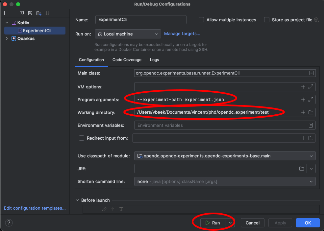Enable Redirect input from
The image size is (324, 231).
pos(81,138)
